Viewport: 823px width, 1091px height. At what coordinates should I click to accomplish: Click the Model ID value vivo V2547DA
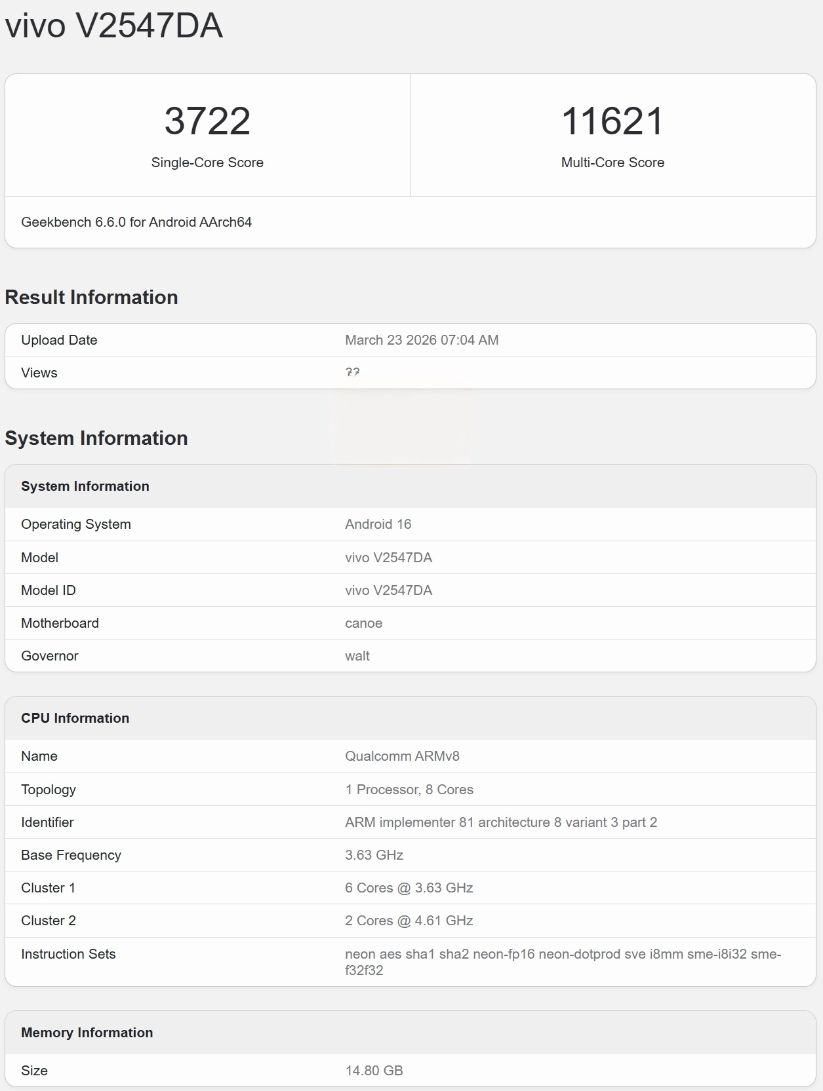click(389, 590)
